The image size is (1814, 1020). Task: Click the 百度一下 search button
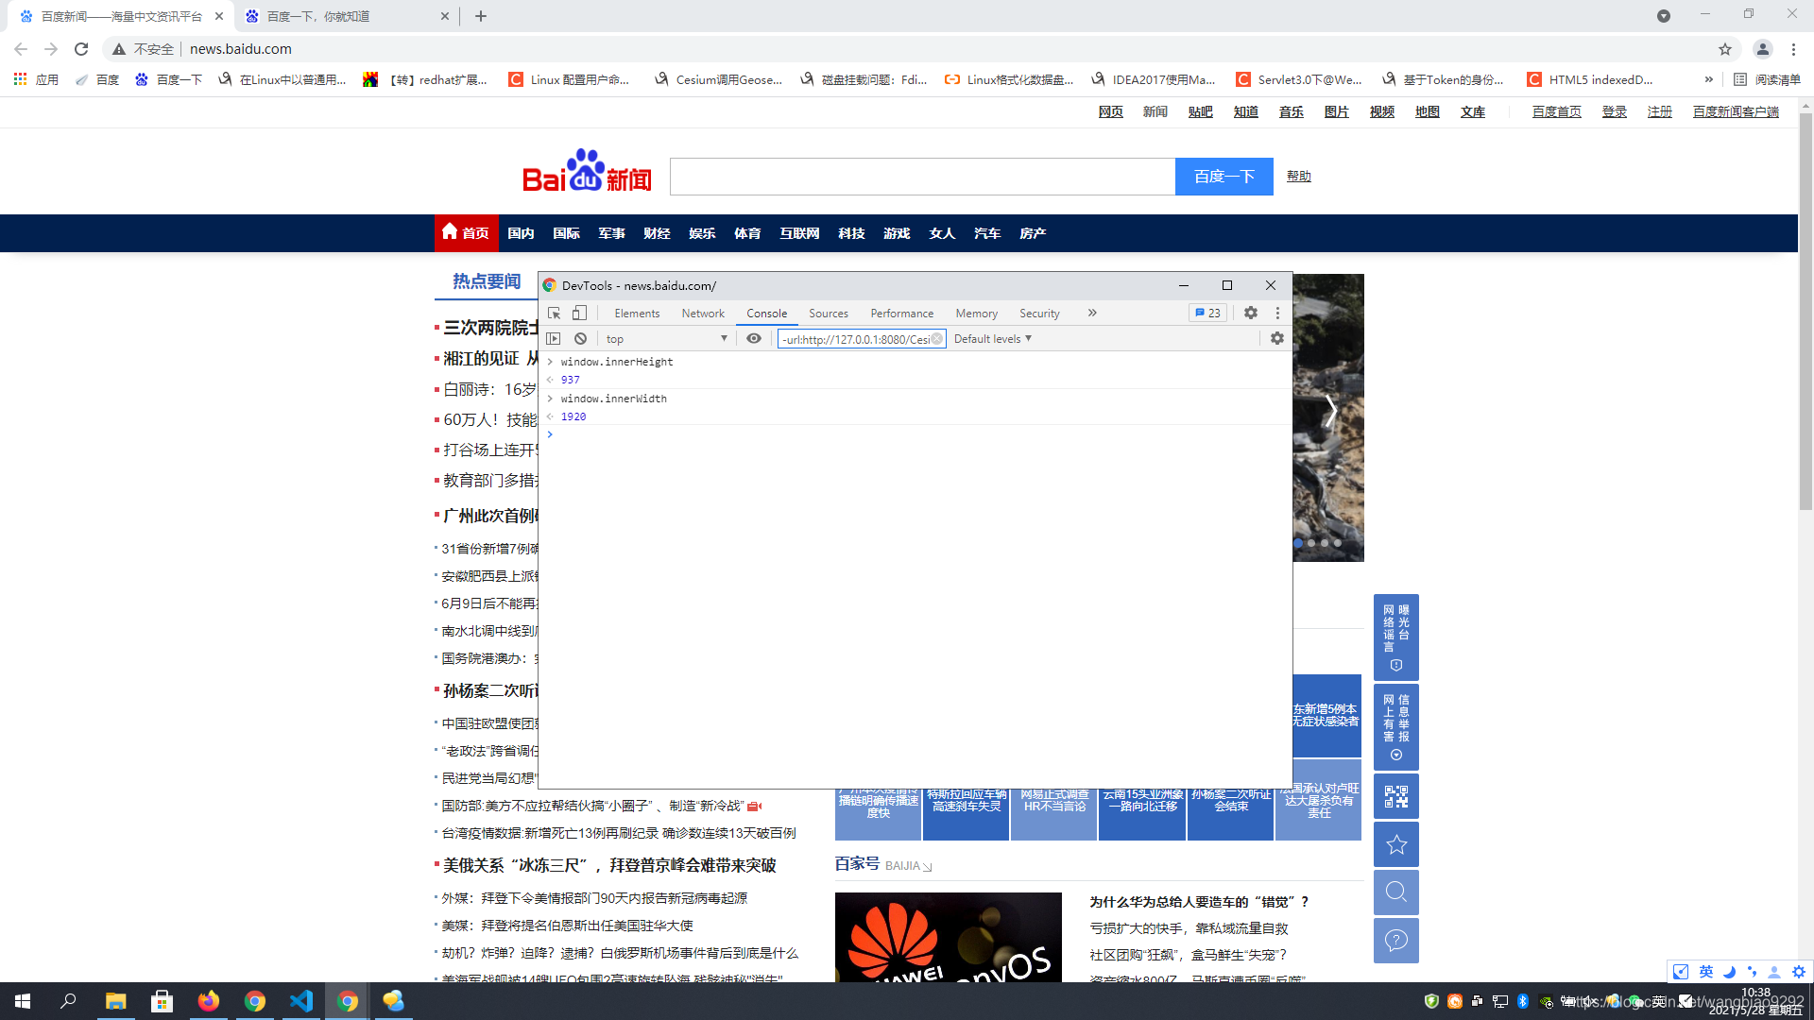pos(1224,177)
